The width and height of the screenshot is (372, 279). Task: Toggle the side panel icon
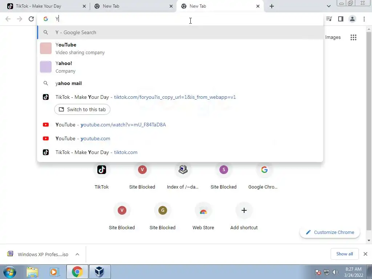(341, 19)
